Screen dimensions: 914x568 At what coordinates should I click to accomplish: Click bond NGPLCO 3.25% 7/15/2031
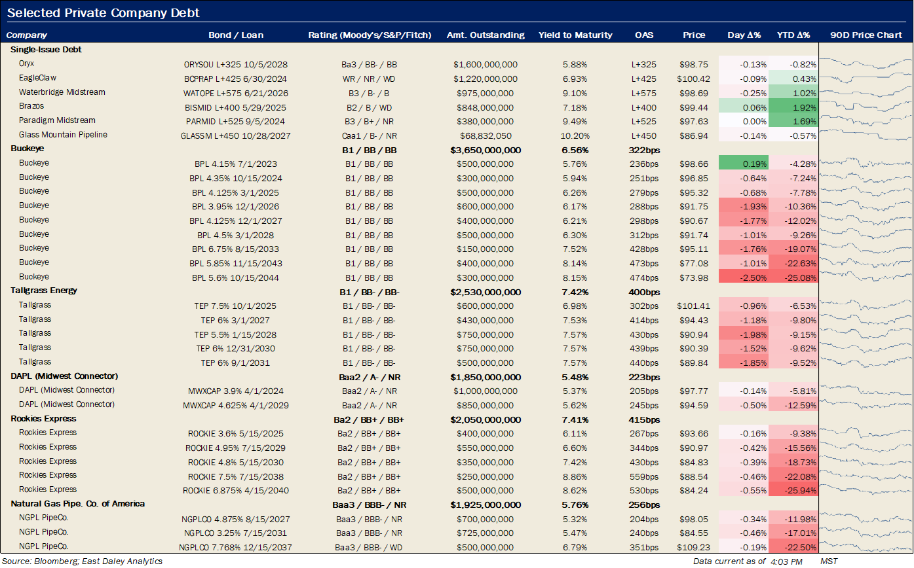pyautogui.click(x=236, y=533)
